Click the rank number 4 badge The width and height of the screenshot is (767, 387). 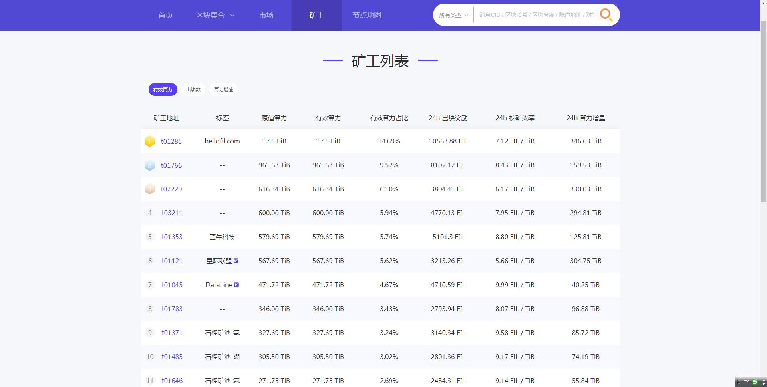pyautogui.click(x=150, y=213)
